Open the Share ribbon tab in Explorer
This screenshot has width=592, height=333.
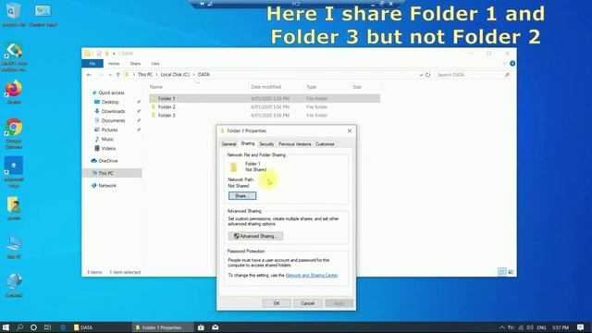[135, 64]
